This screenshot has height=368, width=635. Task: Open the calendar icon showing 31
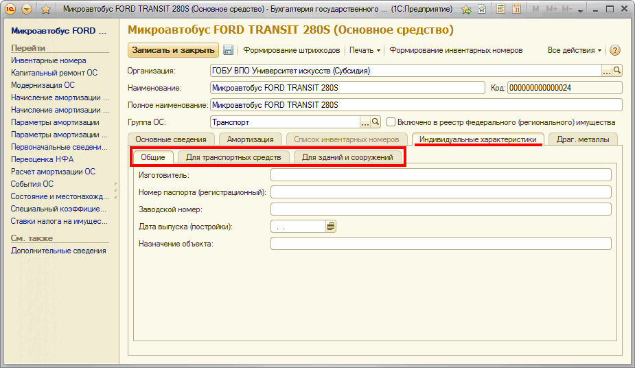tap(516, 9)
